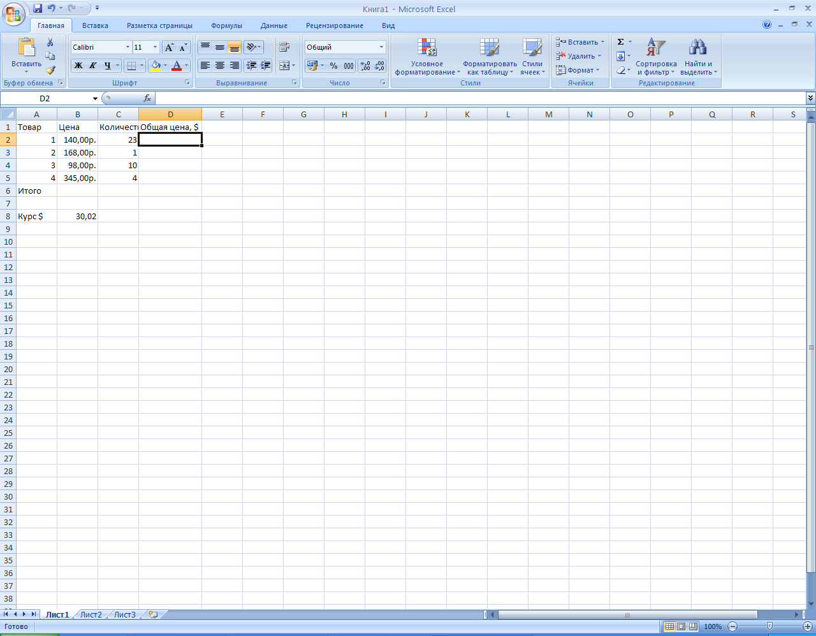Center cell text horizontally
816x636 pixels.
pos(220,66)
